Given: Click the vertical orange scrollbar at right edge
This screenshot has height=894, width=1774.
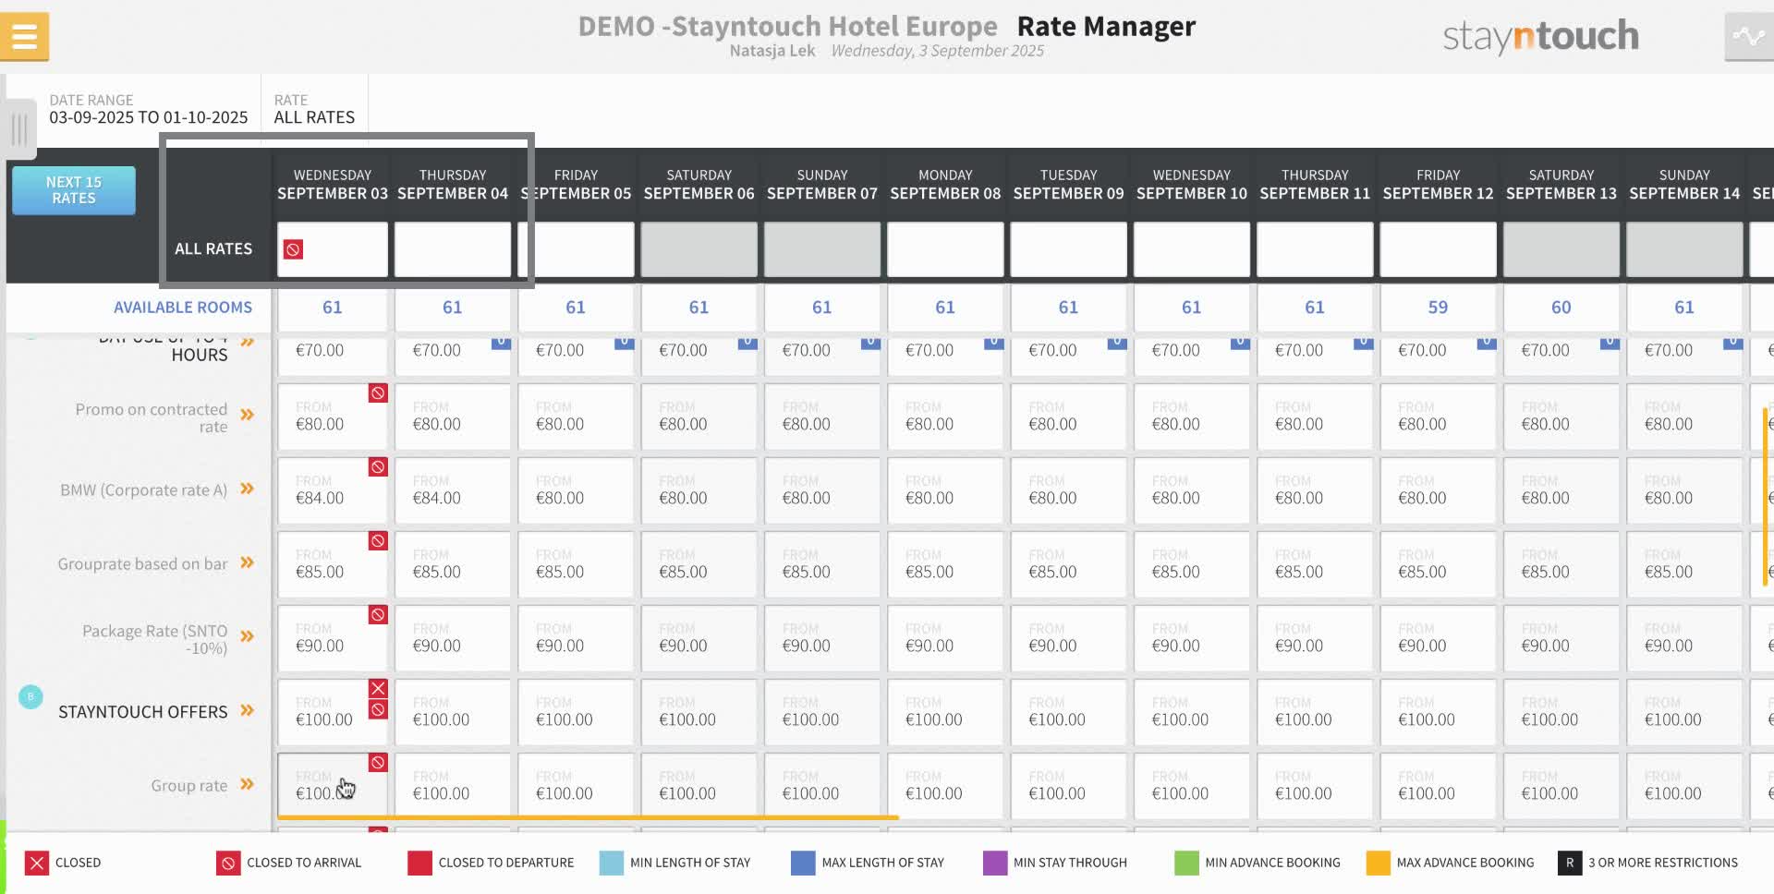Looking at the screenshot, I should pyautogui.click(x=1765, y=497).
